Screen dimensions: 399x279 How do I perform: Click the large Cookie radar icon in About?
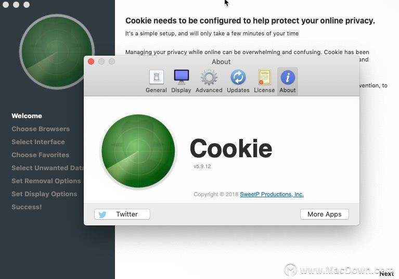[x=138, y=151]
